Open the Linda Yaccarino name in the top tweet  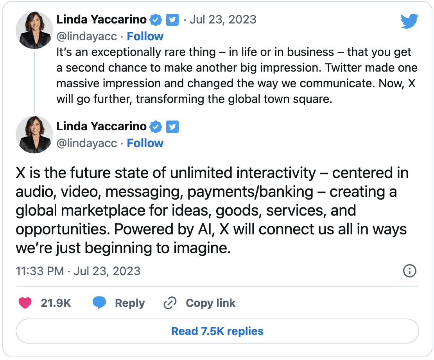102,20
